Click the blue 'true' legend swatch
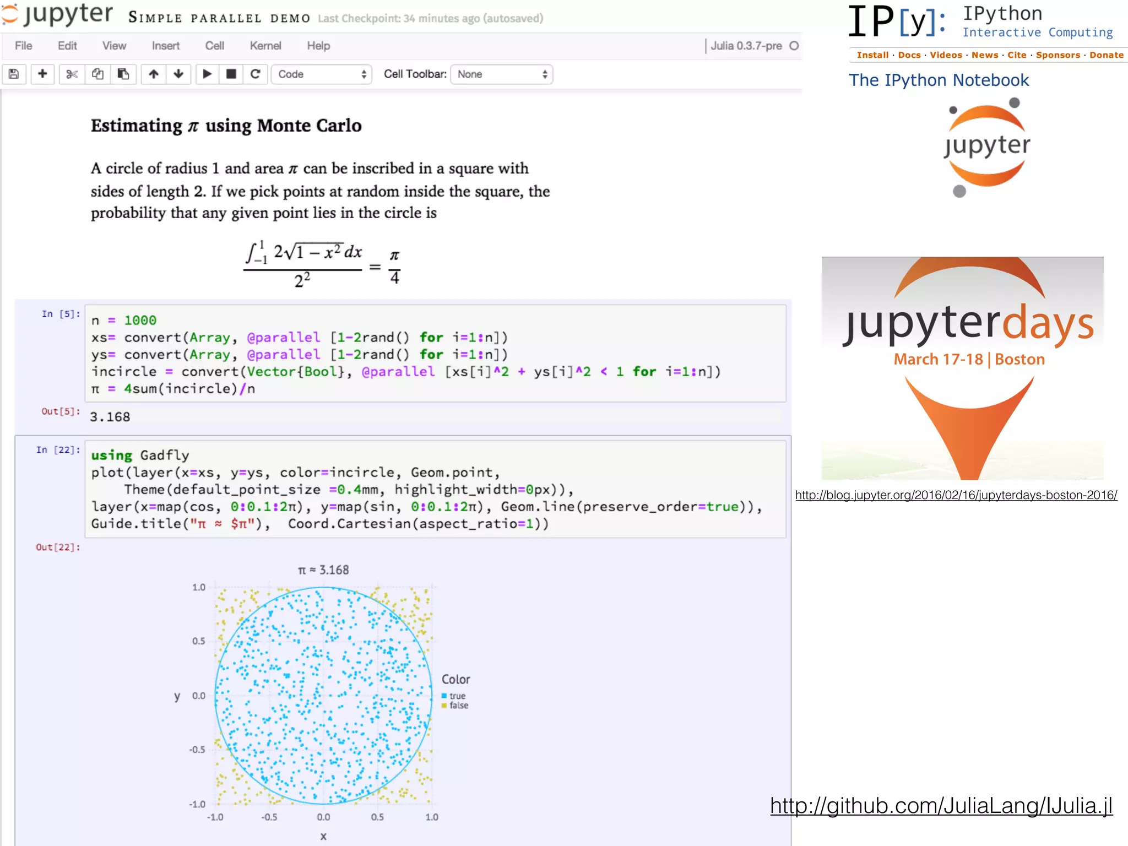 444,696
